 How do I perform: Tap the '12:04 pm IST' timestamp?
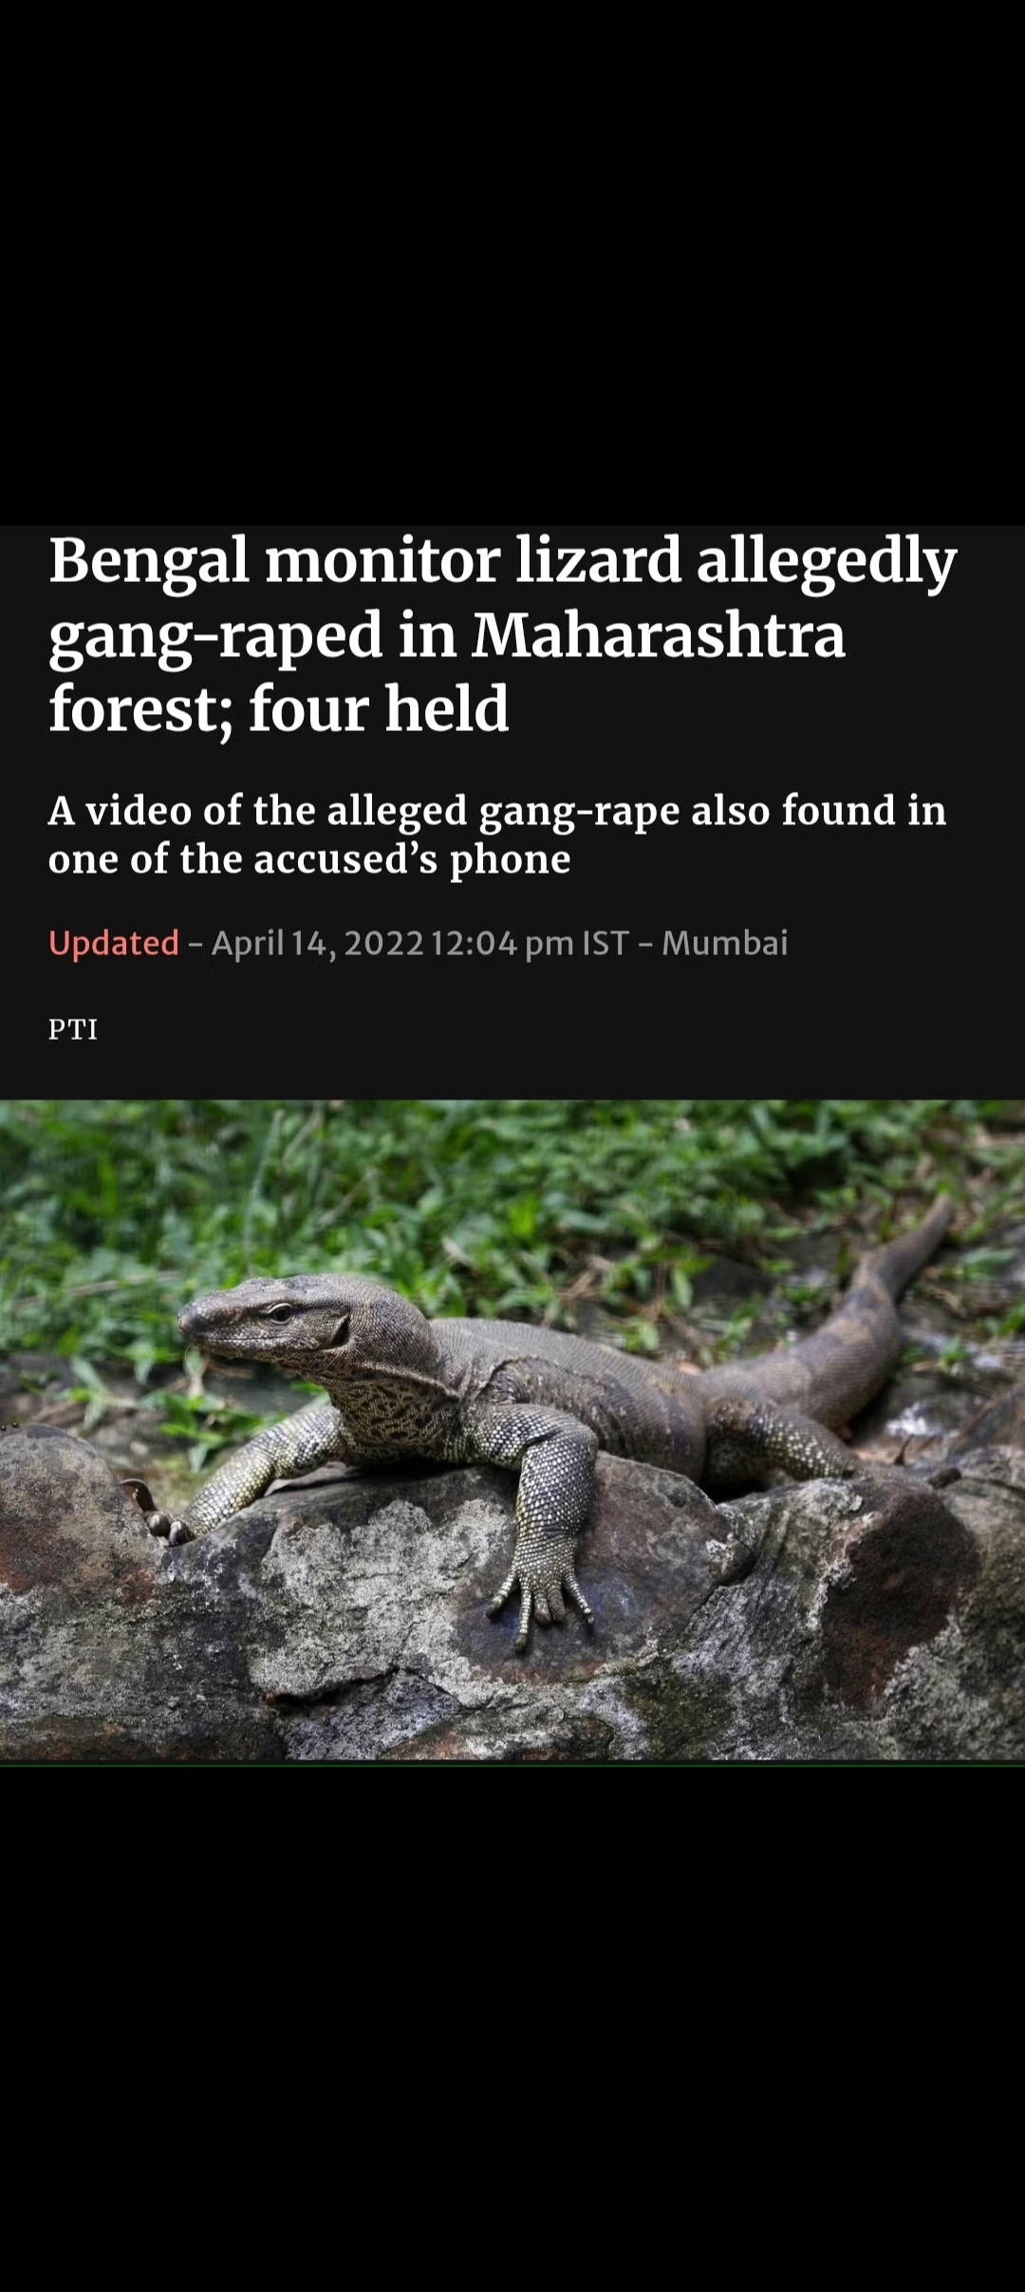point(530,943)
